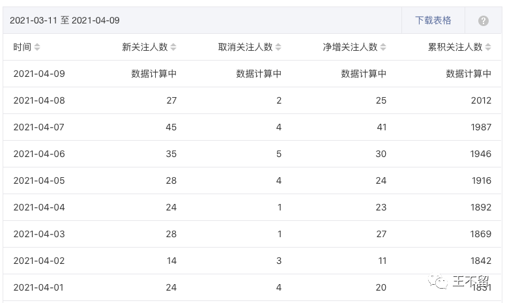
Task: Click the 累积关注人数 header label
Action: coord(455,47)
